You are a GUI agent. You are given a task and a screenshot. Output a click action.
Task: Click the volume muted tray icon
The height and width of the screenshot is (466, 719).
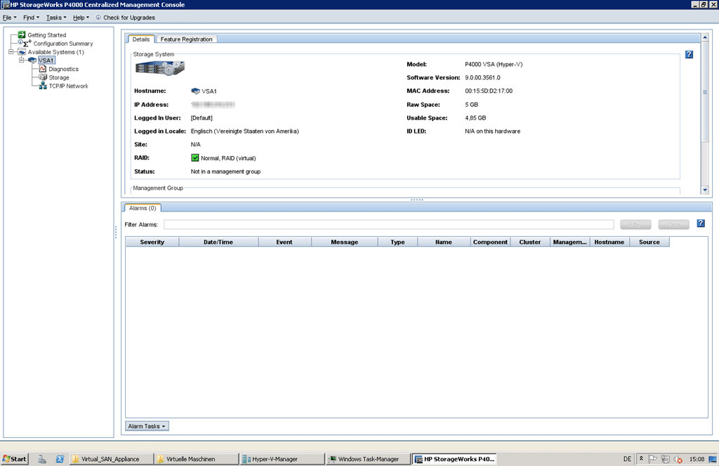pyautogui.click(x=678, y=459)
